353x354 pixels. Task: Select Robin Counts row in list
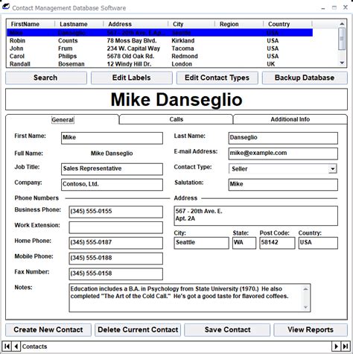[159, 40]
